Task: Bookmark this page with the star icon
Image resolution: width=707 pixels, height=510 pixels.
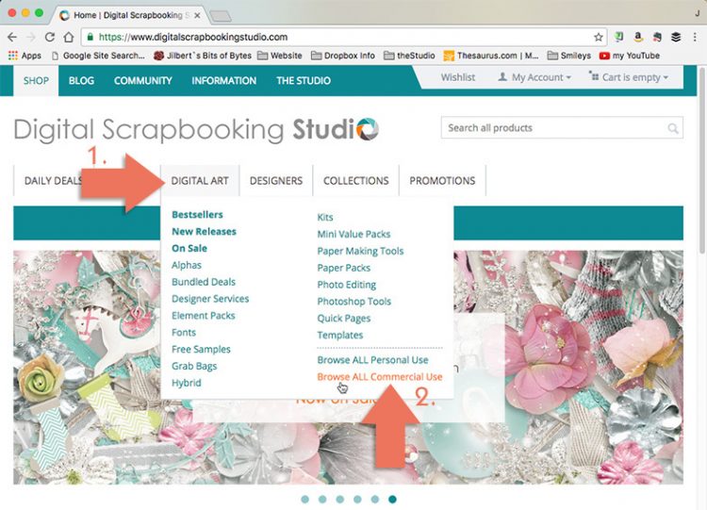Action: coord(599,37)
